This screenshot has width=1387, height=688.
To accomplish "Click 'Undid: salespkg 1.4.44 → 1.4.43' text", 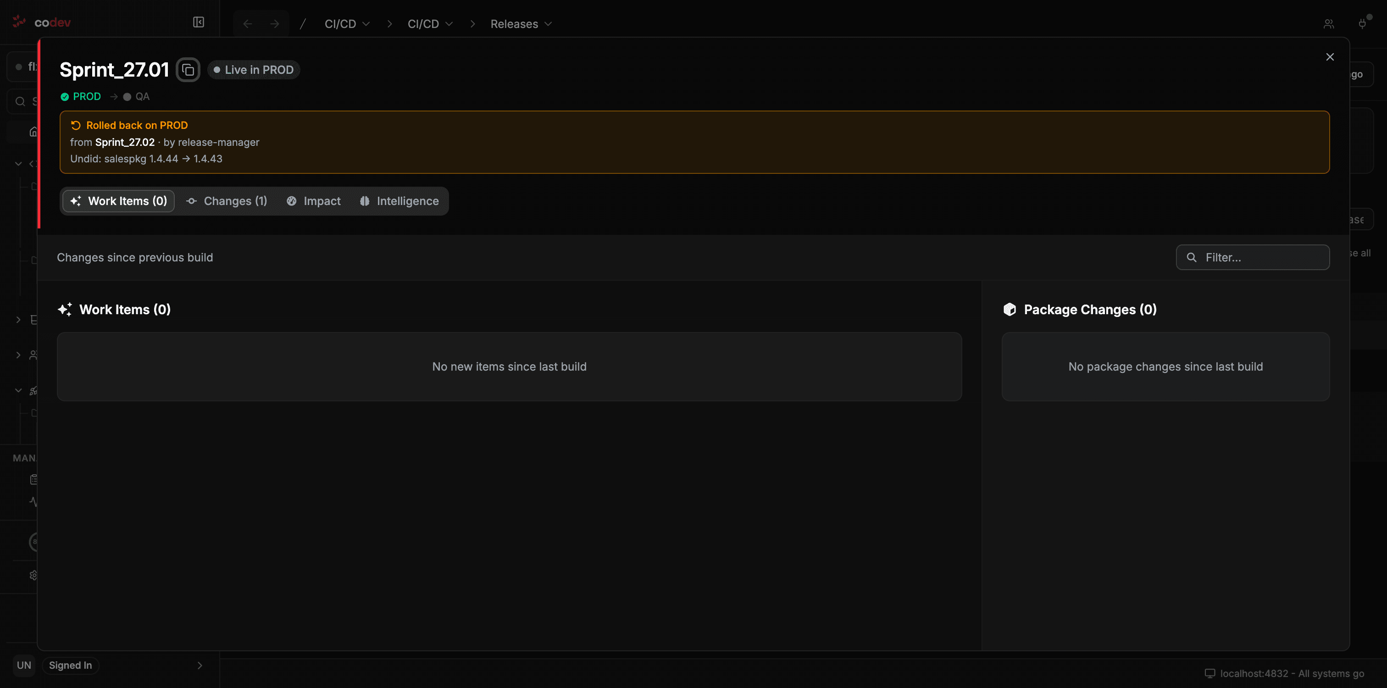I will (146, 159).
